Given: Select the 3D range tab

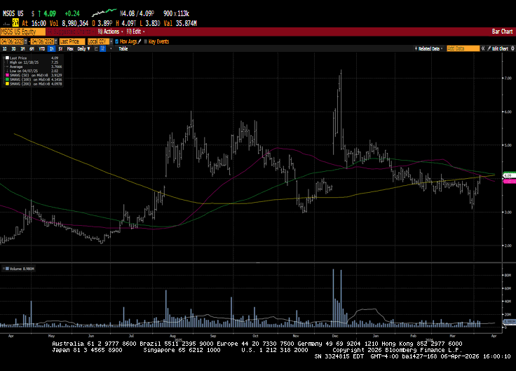Looking at the screenshot, I should 13,48.
